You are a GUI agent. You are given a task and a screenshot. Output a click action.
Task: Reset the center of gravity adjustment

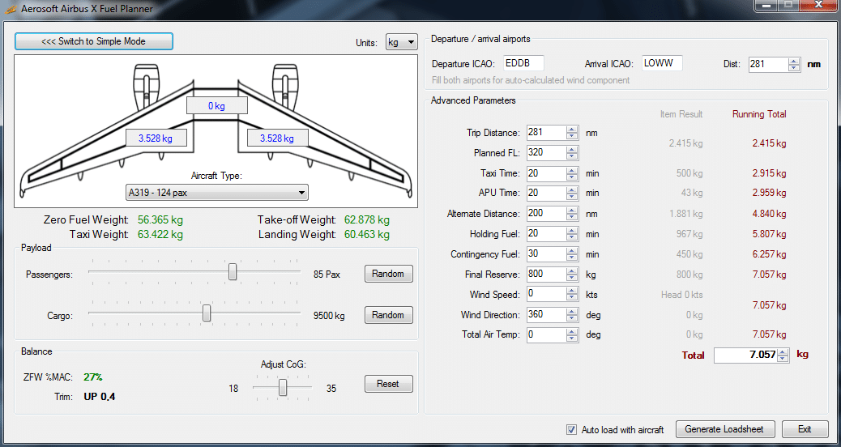click(x=388, y=384)
